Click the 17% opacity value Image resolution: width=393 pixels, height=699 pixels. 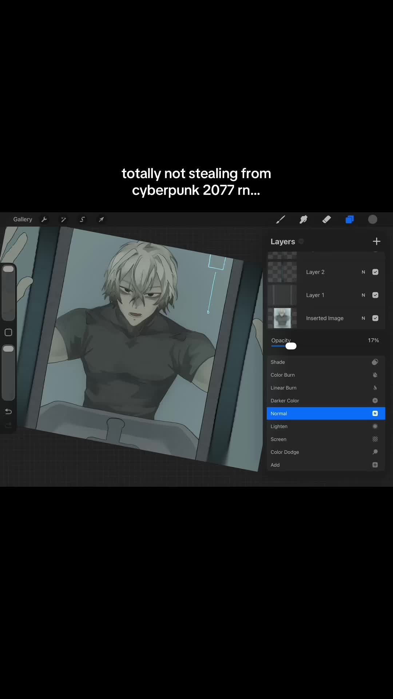click(x=373, y=340)
